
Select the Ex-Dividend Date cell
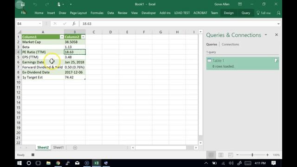click(43, 72)
